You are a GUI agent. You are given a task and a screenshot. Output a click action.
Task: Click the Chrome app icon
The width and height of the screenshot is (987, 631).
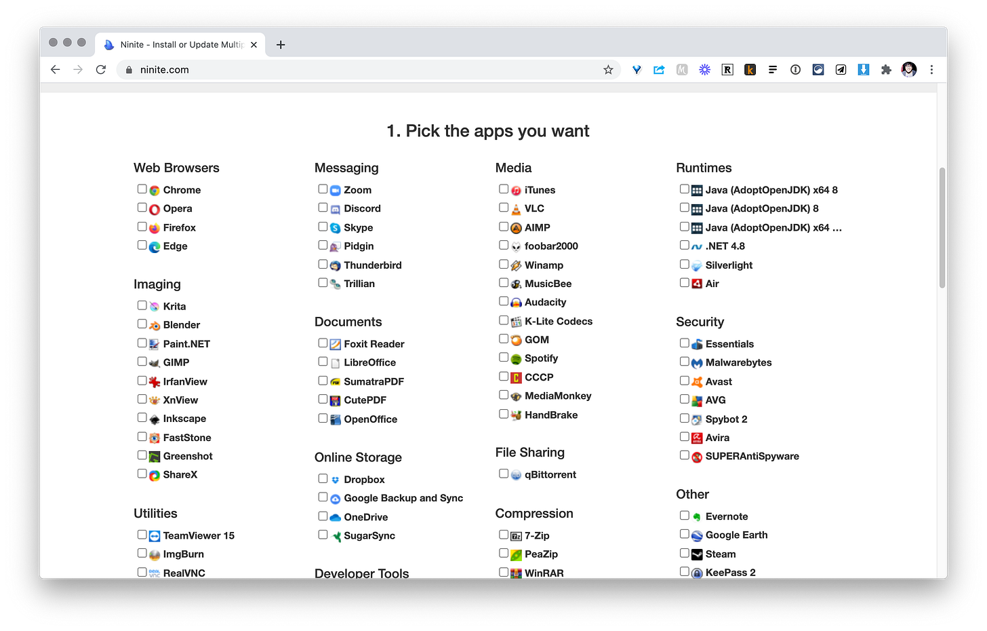tap(155, 191)
